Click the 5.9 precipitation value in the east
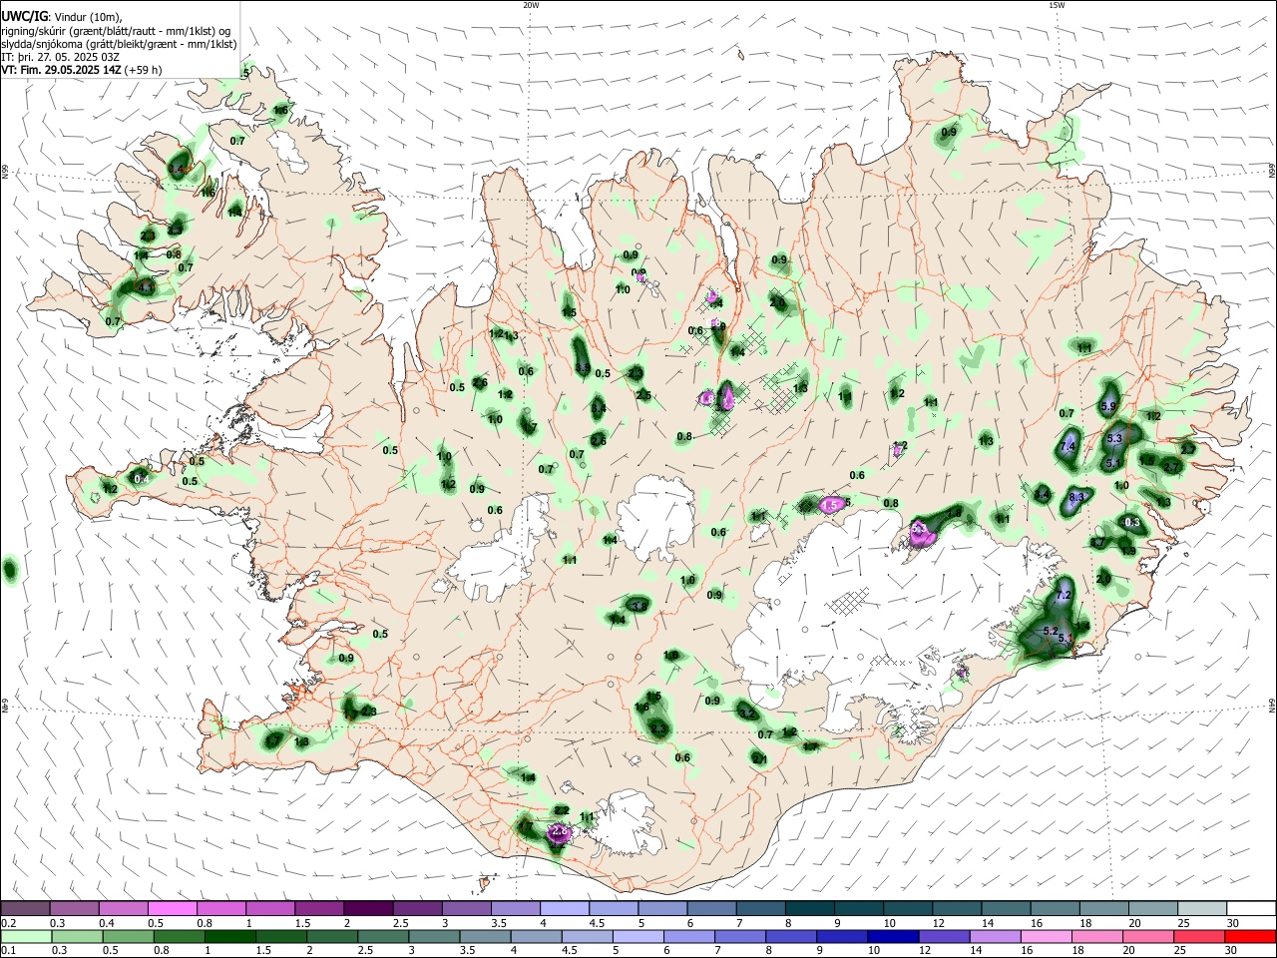This screenshot has height=958, width=1277. click(x=1108, y=406)
